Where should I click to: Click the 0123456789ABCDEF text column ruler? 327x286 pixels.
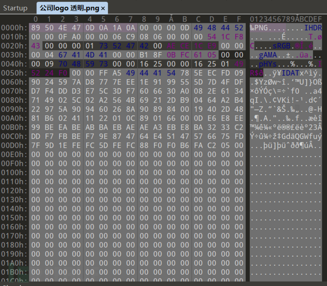(x=285, y=19)
